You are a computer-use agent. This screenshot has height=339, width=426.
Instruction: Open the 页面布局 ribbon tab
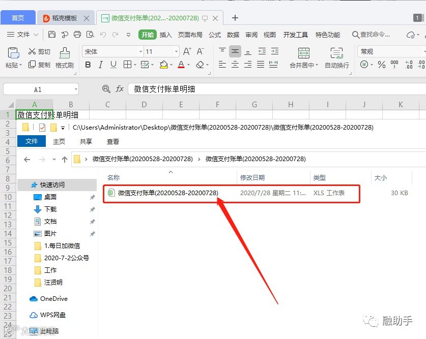pyautogui.click(x=190, y=35)
